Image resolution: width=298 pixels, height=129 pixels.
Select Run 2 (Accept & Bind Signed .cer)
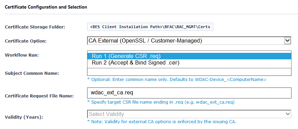pos(189,62)
